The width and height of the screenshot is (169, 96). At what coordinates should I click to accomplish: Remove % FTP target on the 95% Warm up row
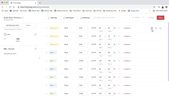[119, 44]
